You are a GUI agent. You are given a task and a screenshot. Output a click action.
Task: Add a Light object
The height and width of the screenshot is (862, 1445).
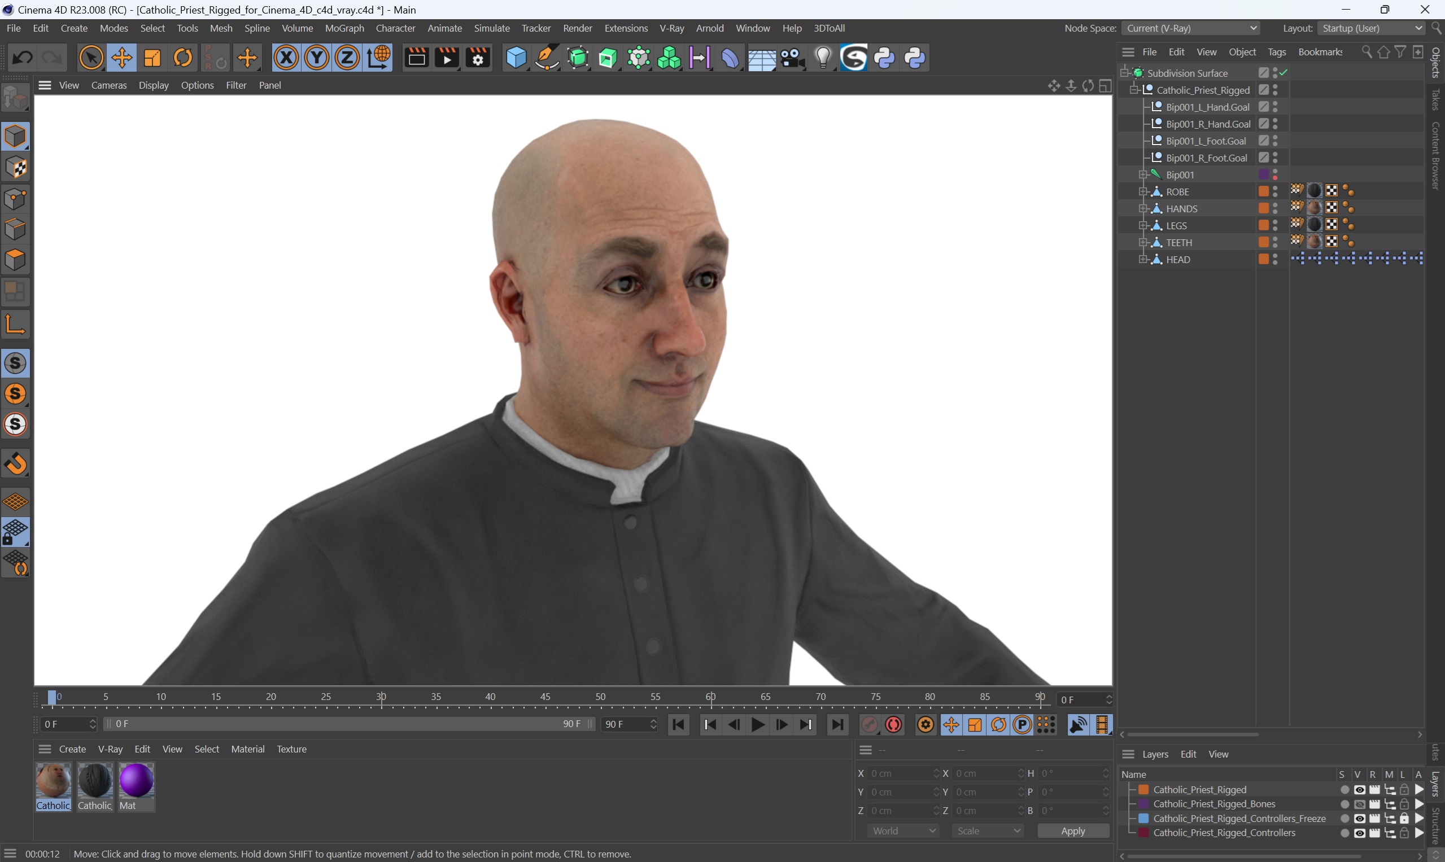[823, 58]
